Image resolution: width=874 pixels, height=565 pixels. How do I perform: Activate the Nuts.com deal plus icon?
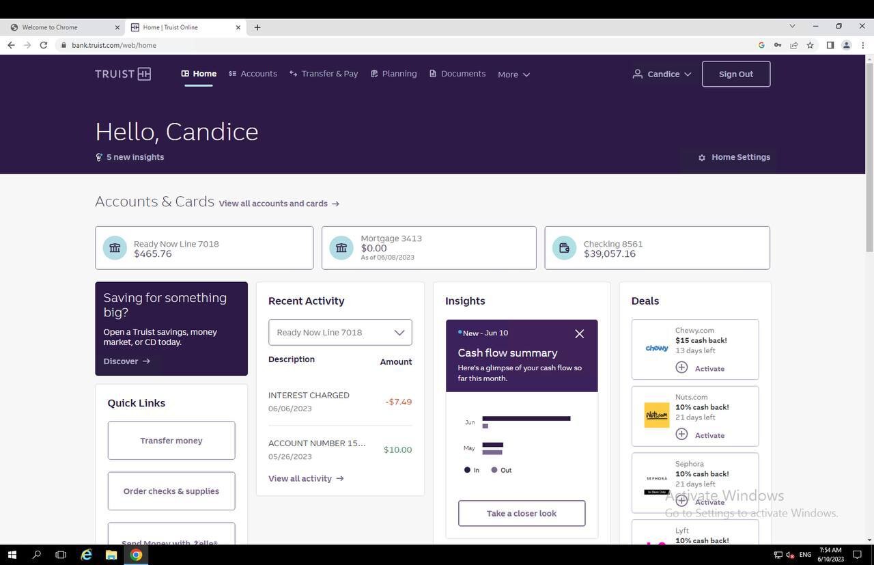click(x=681, y=435)
